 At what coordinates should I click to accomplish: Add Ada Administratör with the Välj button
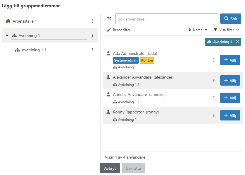(x=230, y=60)
